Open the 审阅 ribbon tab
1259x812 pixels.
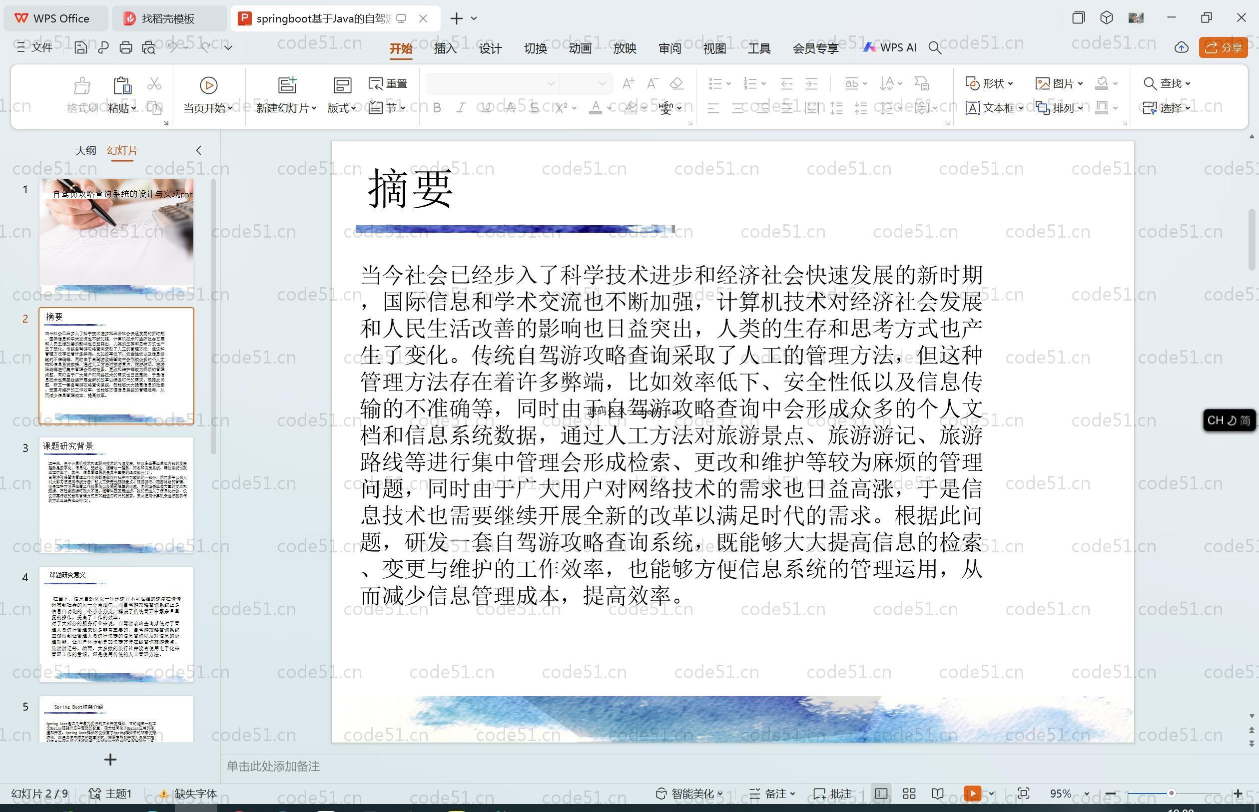pos(670,48)
